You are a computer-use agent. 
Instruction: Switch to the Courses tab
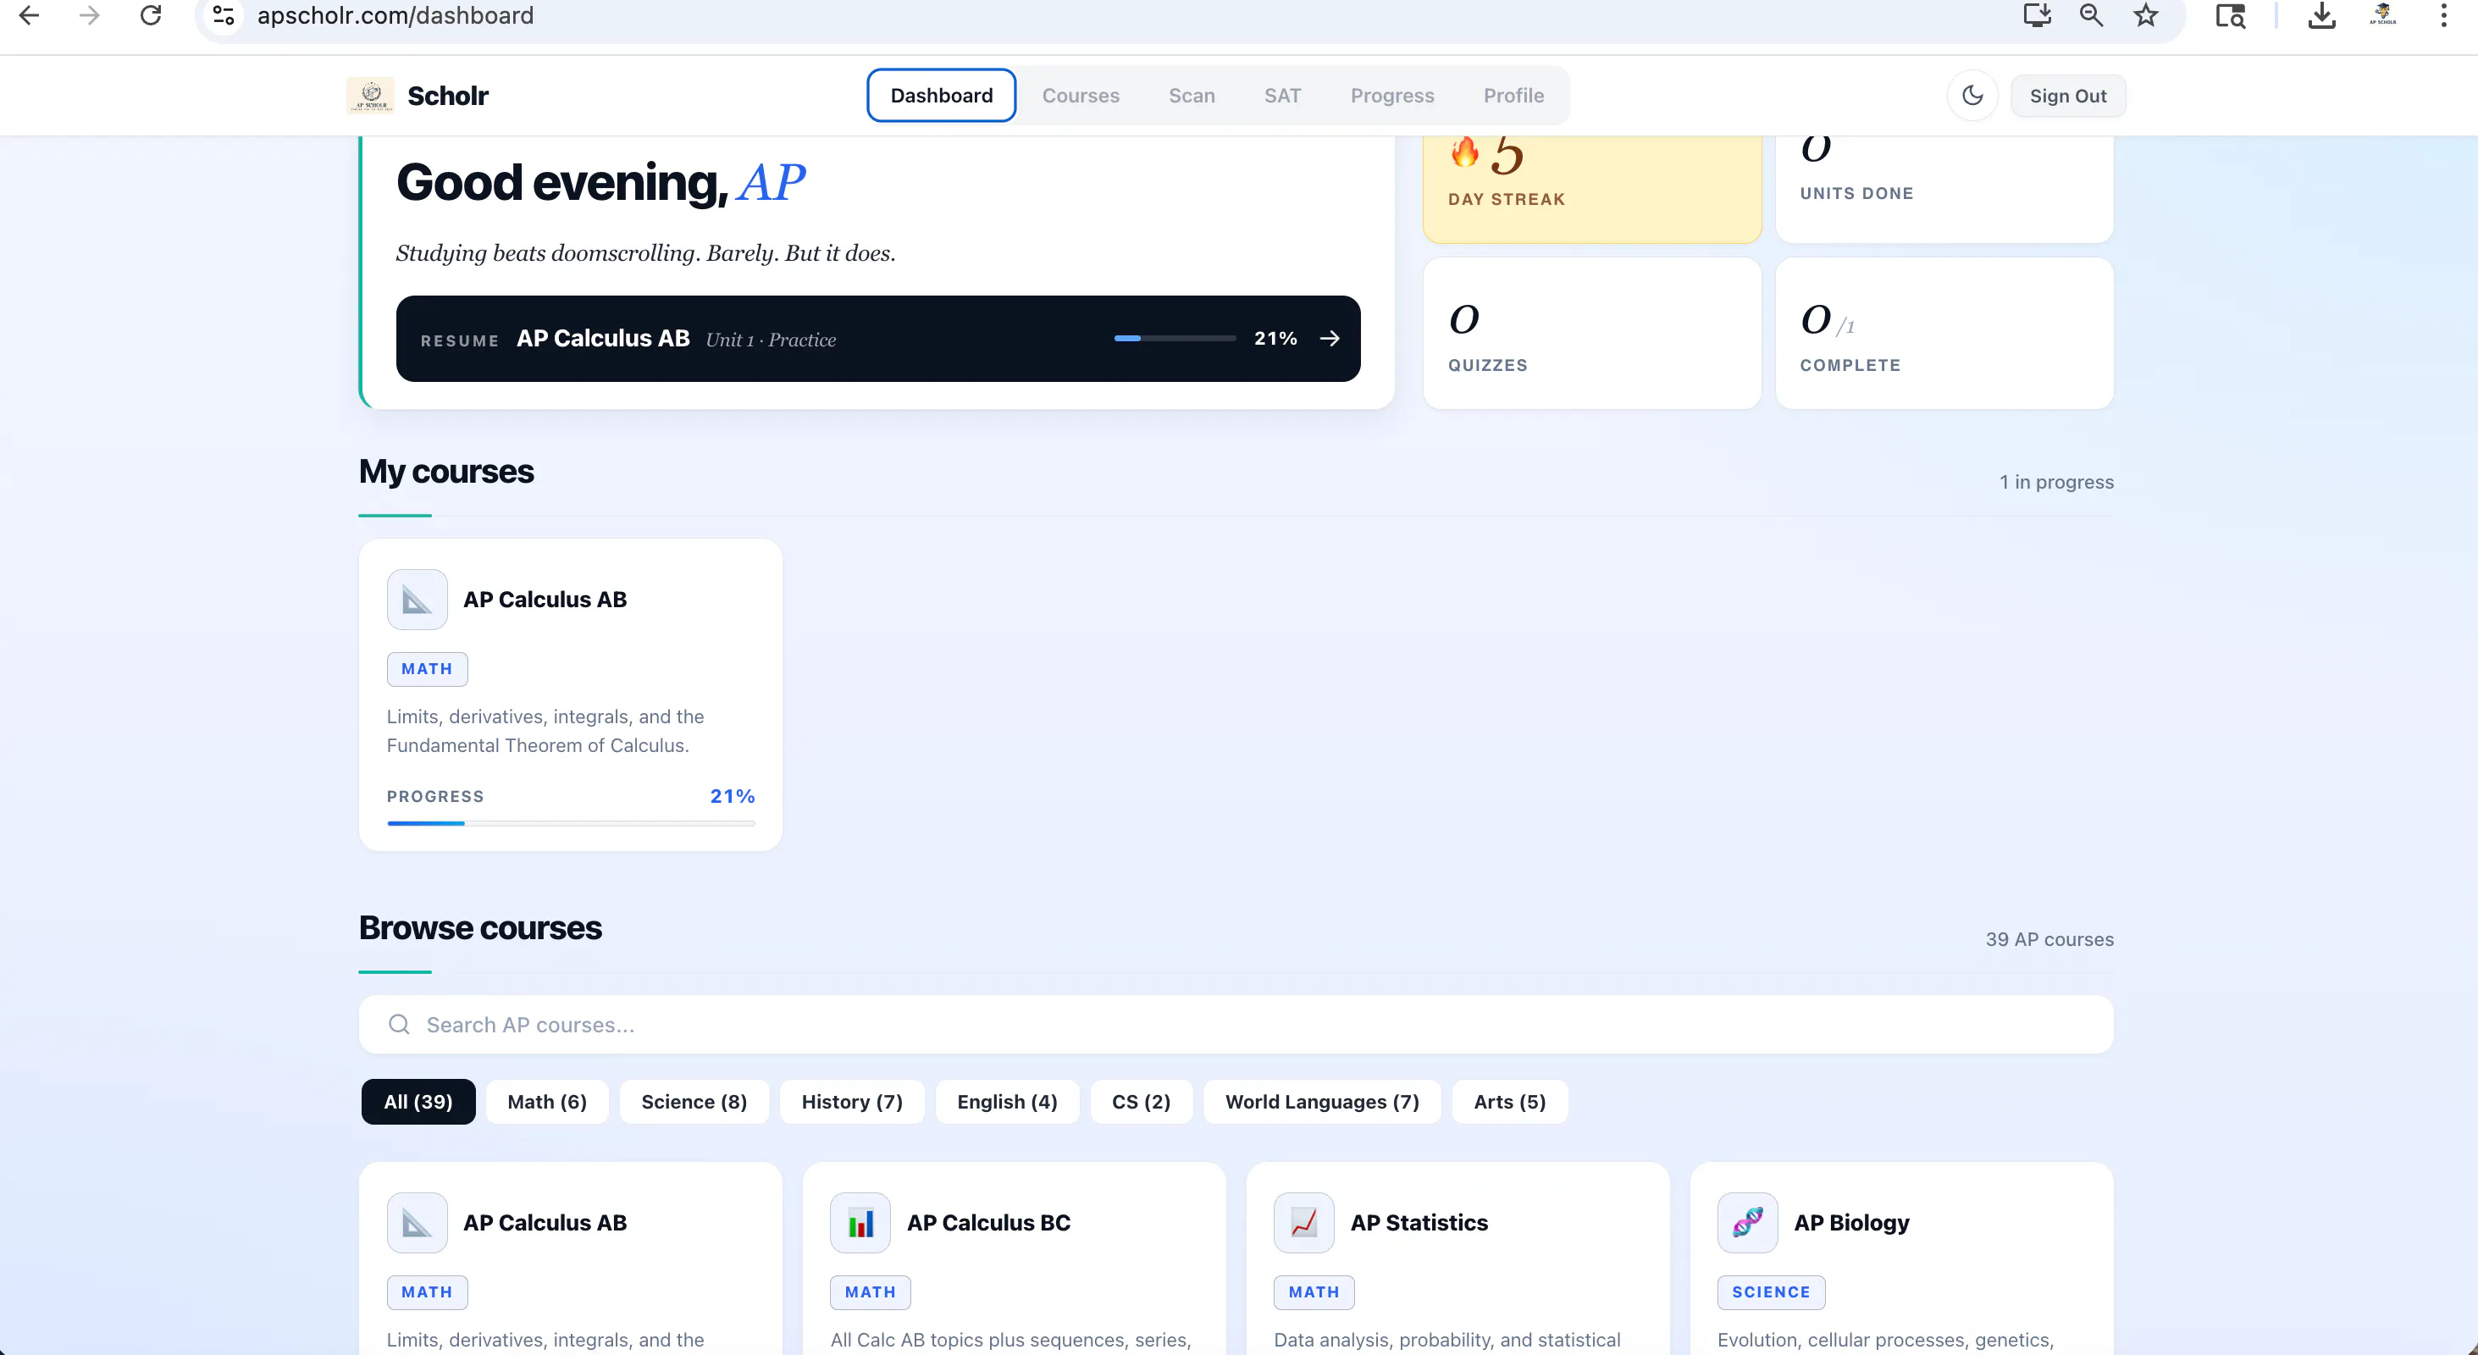pos(1081,95)
